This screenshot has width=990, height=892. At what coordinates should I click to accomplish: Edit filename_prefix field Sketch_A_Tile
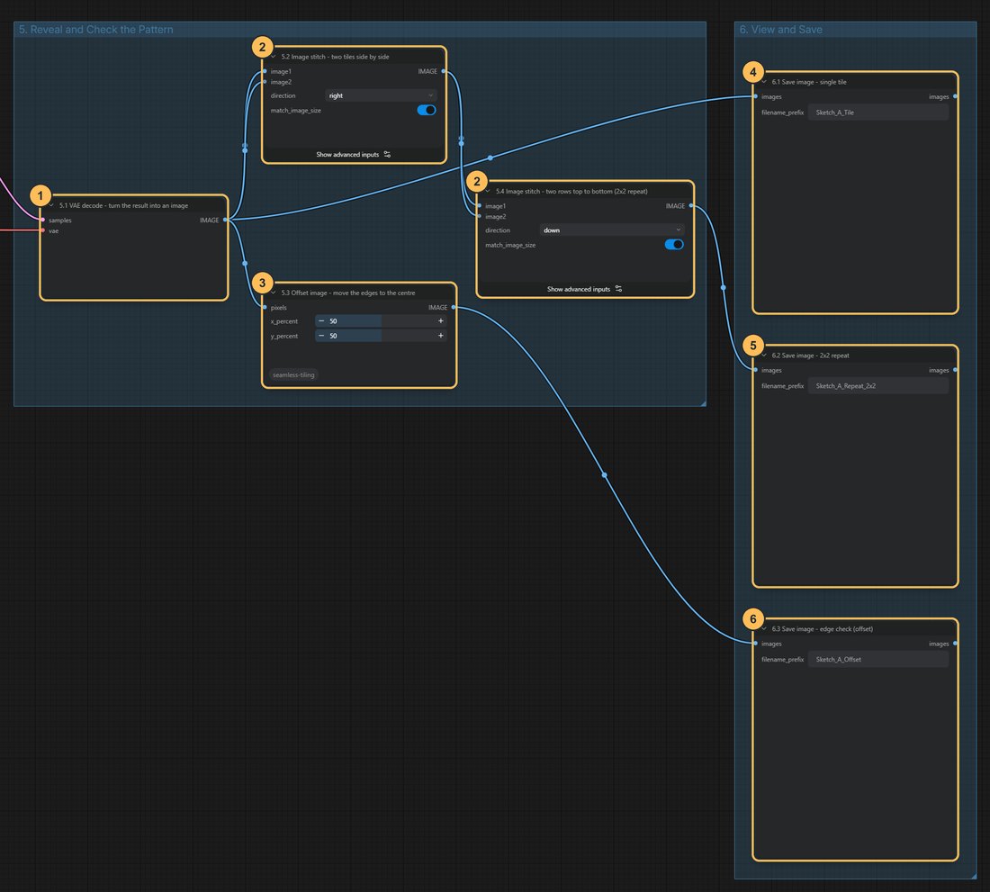click(878, 113)
